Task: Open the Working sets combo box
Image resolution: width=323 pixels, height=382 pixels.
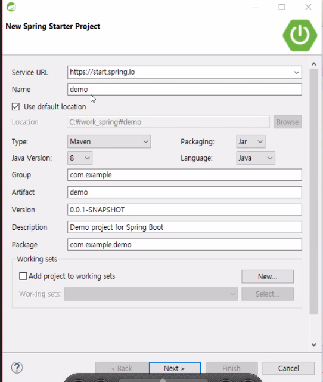Action: (x=151, y=294)
